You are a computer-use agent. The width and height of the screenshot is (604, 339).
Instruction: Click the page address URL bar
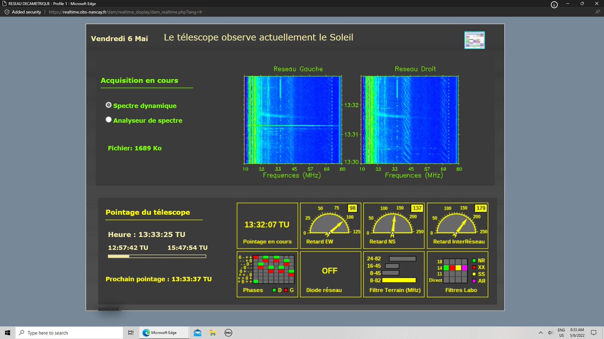[126, 12]
